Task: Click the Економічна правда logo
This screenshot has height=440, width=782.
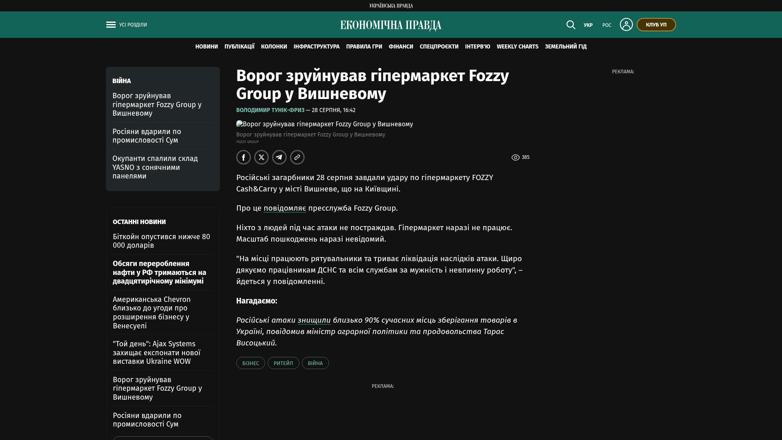Action: click(x=391, y=25)
